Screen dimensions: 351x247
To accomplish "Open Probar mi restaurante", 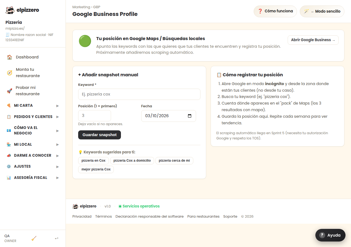I will pos(33,91).
